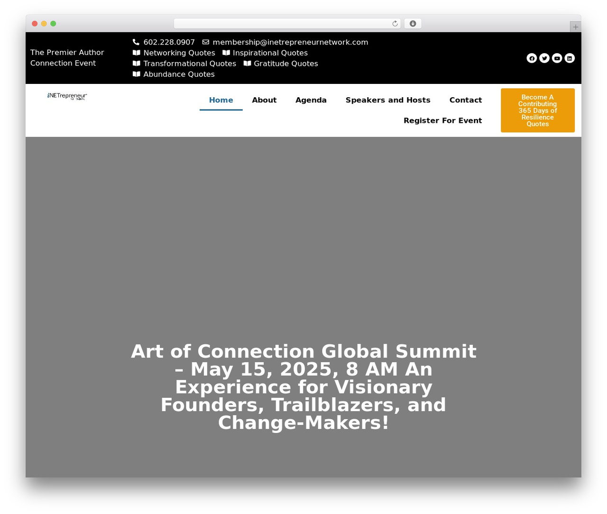Viewport: 607px width, 514px height.
Task: View Speakers and Hosts page
Action: coord(388,100)
